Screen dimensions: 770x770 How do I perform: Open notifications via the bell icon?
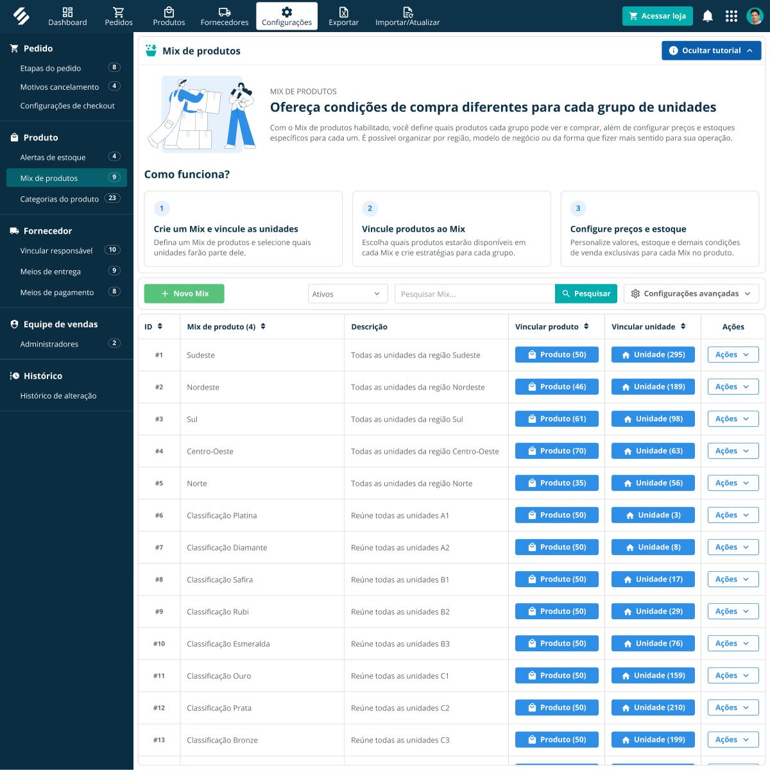point(708,16)
